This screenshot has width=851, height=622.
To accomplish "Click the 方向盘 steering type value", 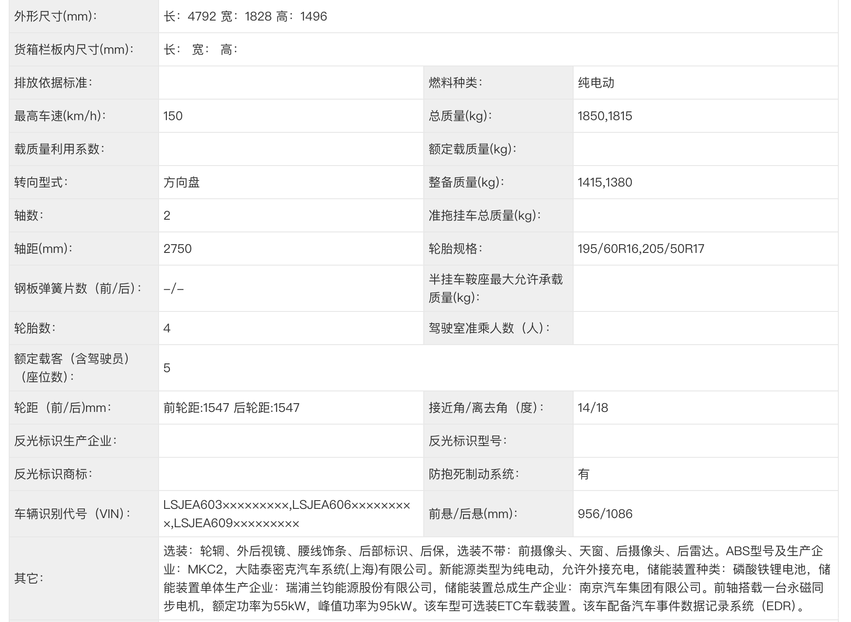I will coord(182,182).
